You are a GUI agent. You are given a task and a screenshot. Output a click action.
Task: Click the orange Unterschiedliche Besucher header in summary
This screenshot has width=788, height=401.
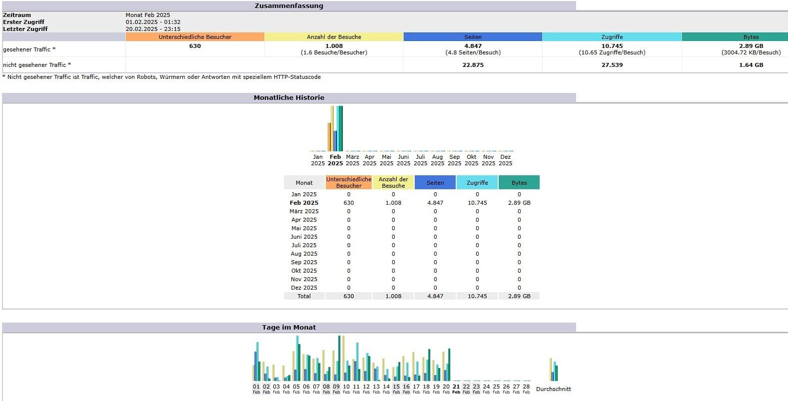point(195,37)
